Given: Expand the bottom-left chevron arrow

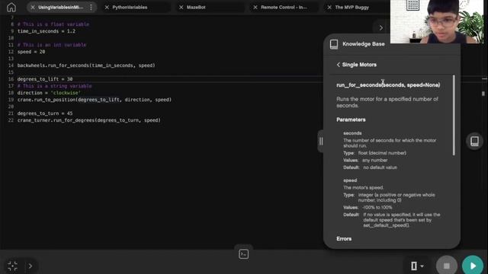Looking at the screenshot, I should 30,266.
